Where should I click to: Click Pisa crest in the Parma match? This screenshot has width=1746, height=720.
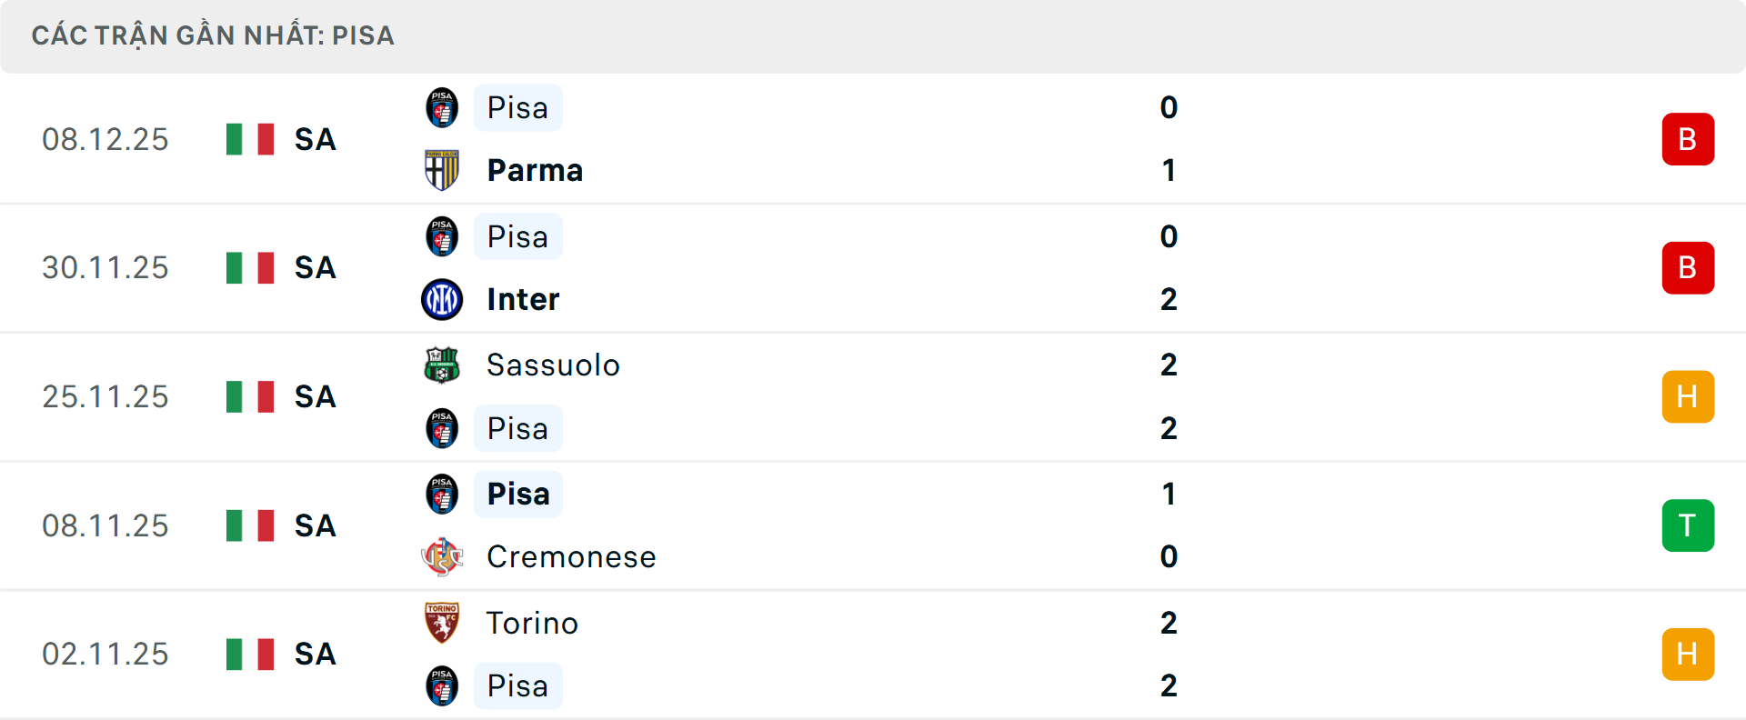coord(442,107)
